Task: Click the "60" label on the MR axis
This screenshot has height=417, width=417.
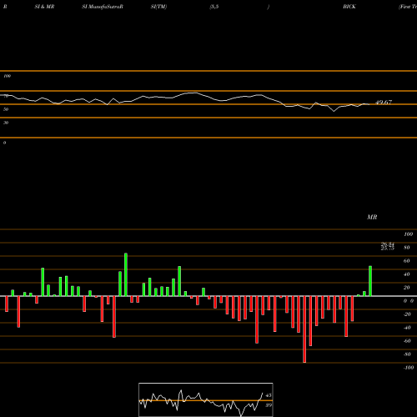Action: 407,261
